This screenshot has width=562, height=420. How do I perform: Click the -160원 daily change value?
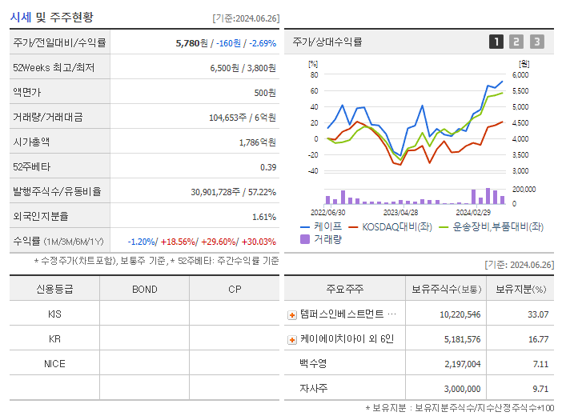tap(228, 43)
